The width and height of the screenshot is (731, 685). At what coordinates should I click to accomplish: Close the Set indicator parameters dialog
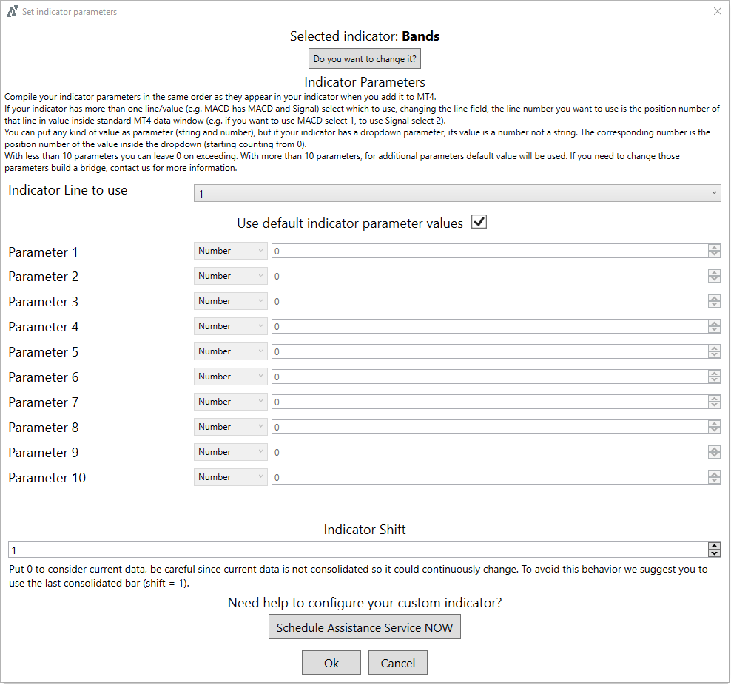tap(717, 11)
